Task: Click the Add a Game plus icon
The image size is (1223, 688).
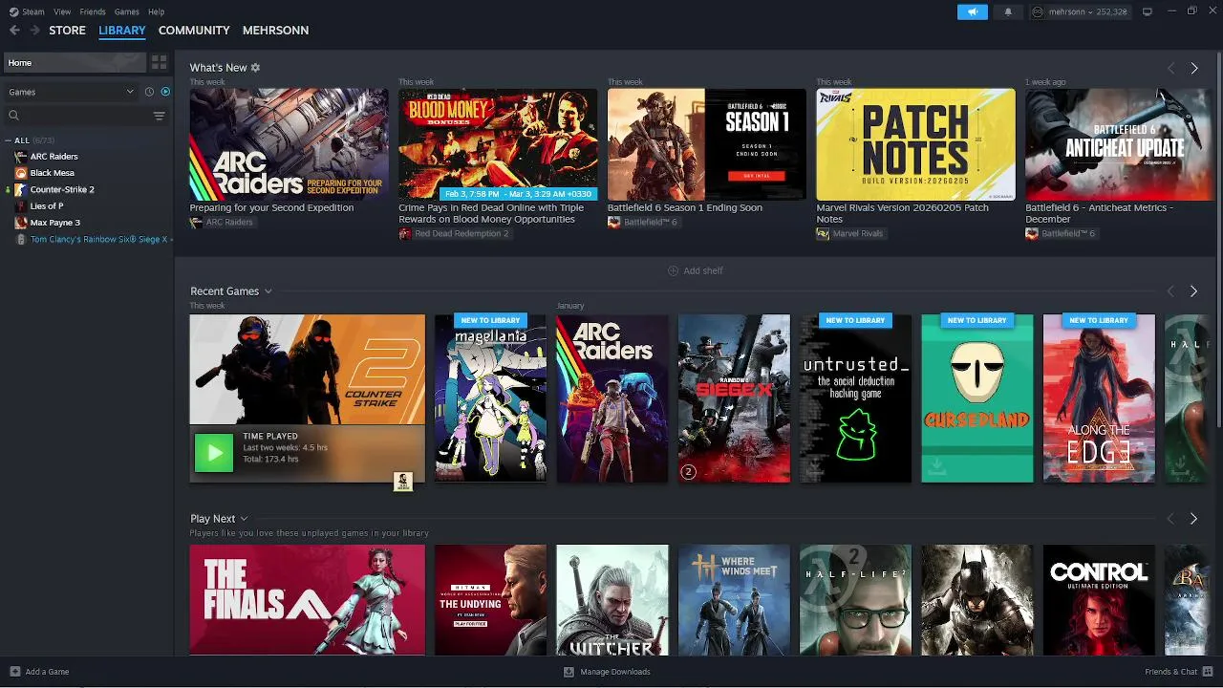Action: click(14, 672)
